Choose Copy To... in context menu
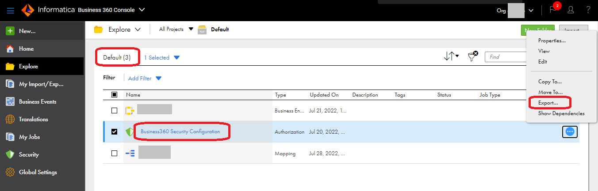This screenshot has width=598, height=191. pyautogui.click(x=550, y=82)
